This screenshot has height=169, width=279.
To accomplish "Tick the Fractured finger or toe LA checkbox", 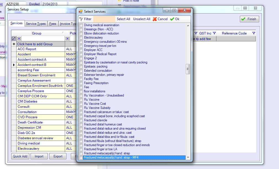I will (x=81, y=149).
